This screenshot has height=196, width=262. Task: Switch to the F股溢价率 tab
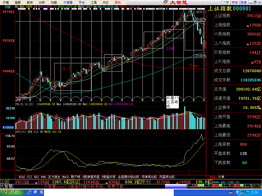click(108, 177)
